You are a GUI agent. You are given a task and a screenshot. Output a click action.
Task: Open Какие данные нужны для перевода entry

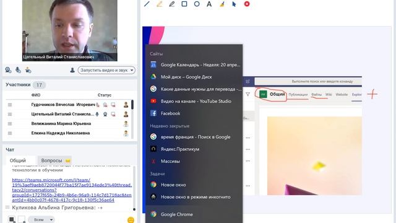pos(194,89)
